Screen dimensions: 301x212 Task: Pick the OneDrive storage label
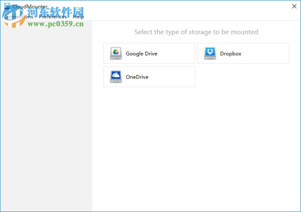137,77
